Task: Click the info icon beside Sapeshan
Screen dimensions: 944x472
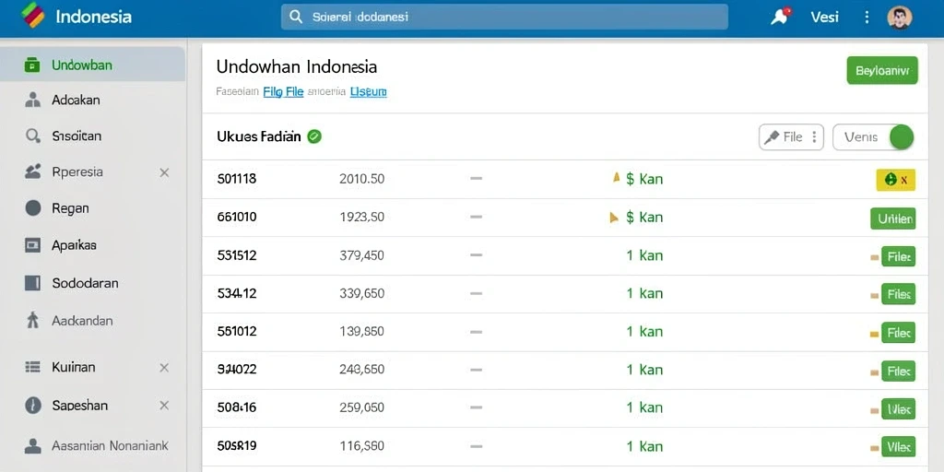Action: (x=33, y=406)
